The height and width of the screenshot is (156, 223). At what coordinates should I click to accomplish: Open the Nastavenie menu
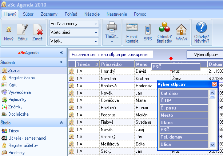pos(117,14)
